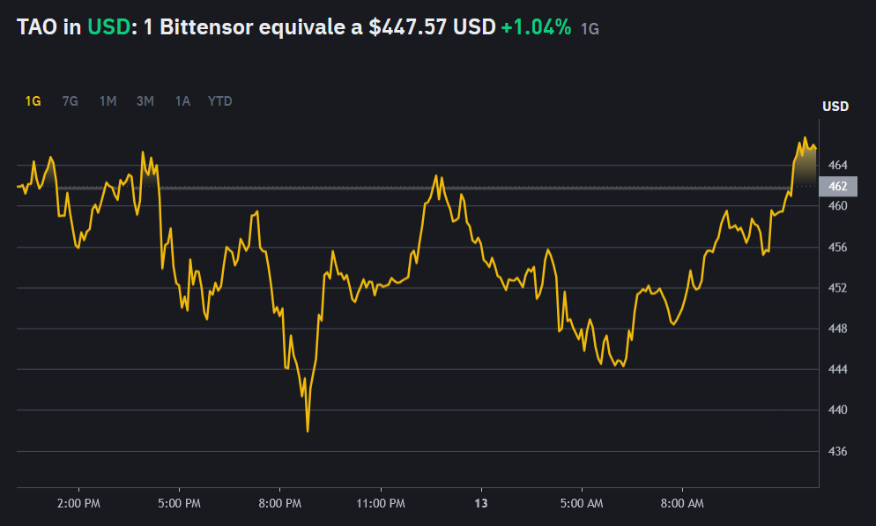Click the 8:00 PM time axis label
The height and width of the screenshot is (526, 876).
coord(280,503)
